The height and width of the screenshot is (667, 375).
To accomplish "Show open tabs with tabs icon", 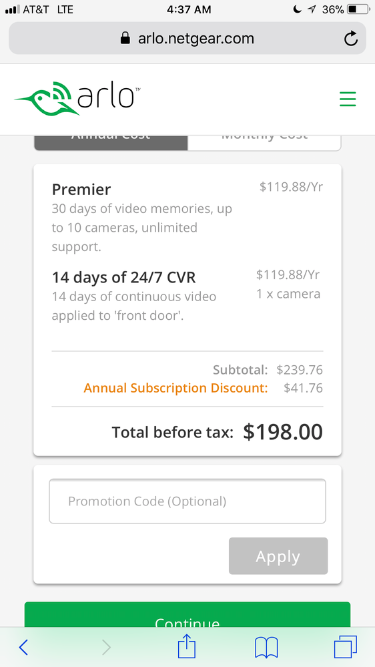I will pyautogui.click(x=345, y=647).
